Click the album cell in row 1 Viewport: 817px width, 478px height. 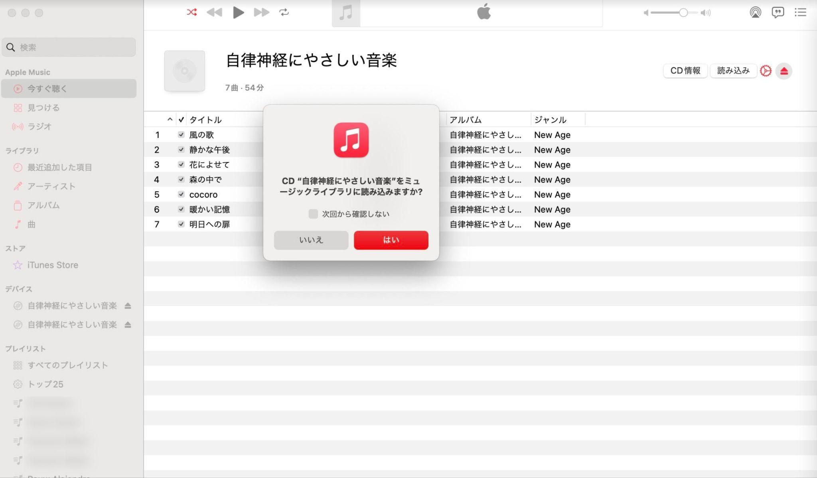485,135
